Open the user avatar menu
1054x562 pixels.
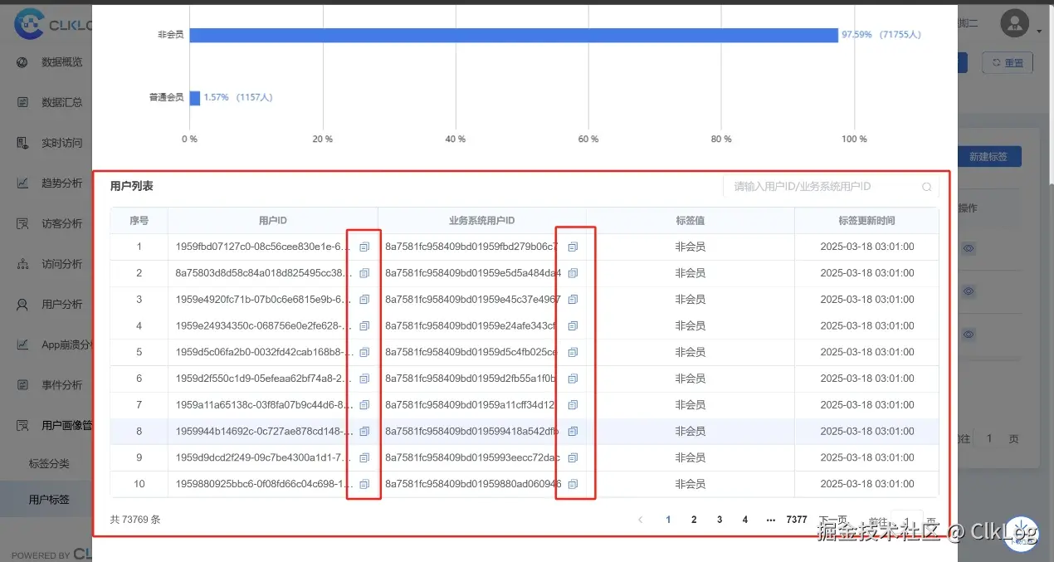[x=1014, y=24]
